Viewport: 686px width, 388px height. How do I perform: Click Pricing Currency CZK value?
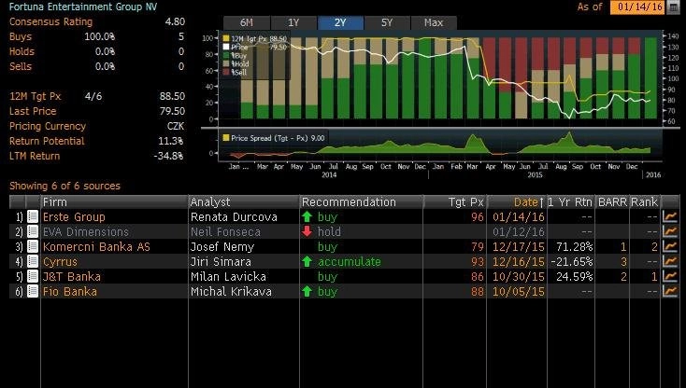pyautogui.click(x=176, y=126)
